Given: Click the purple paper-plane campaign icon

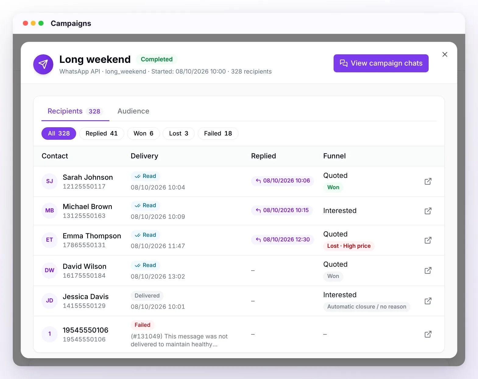Looking at the screenshot, I should pyautogui.click(x=43, y=64).
